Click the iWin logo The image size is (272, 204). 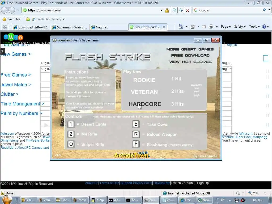(x=13, y=37)
